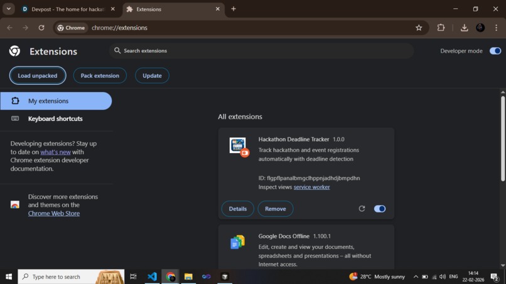Open a new tab with the plus icon
506x284 pixels.
click(234, 9)
